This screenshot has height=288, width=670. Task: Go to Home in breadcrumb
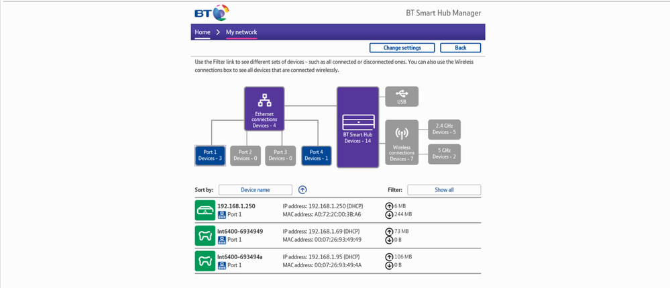pos(203,32)
